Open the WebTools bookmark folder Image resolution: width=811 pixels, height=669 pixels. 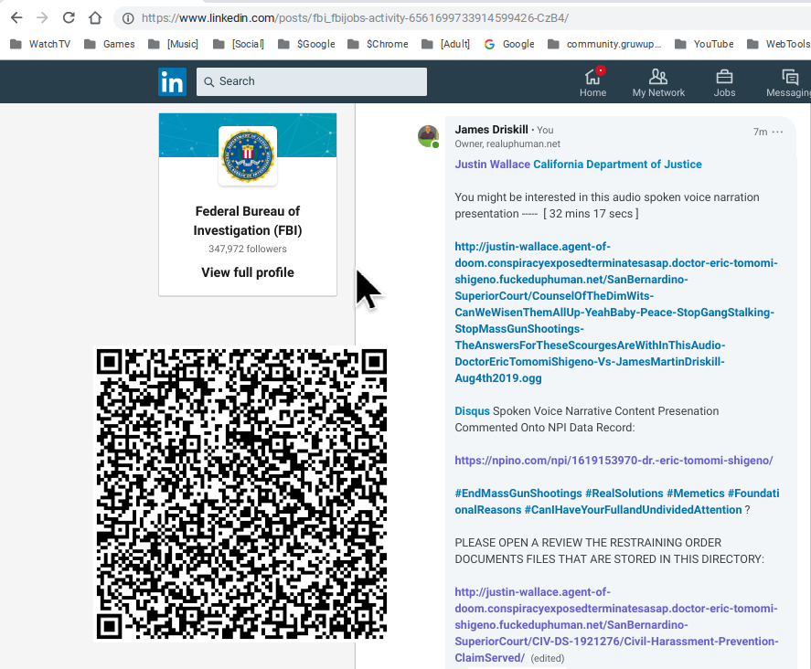779,45
